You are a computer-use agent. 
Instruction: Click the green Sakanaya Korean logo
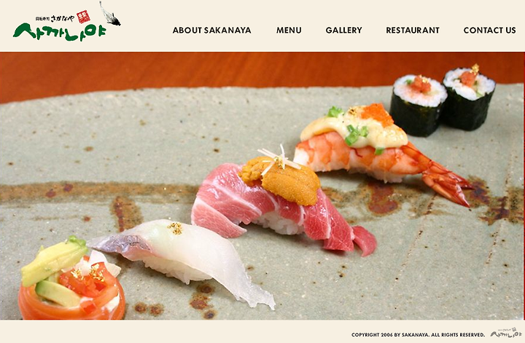pyautogui.click(x=59, y=32)
